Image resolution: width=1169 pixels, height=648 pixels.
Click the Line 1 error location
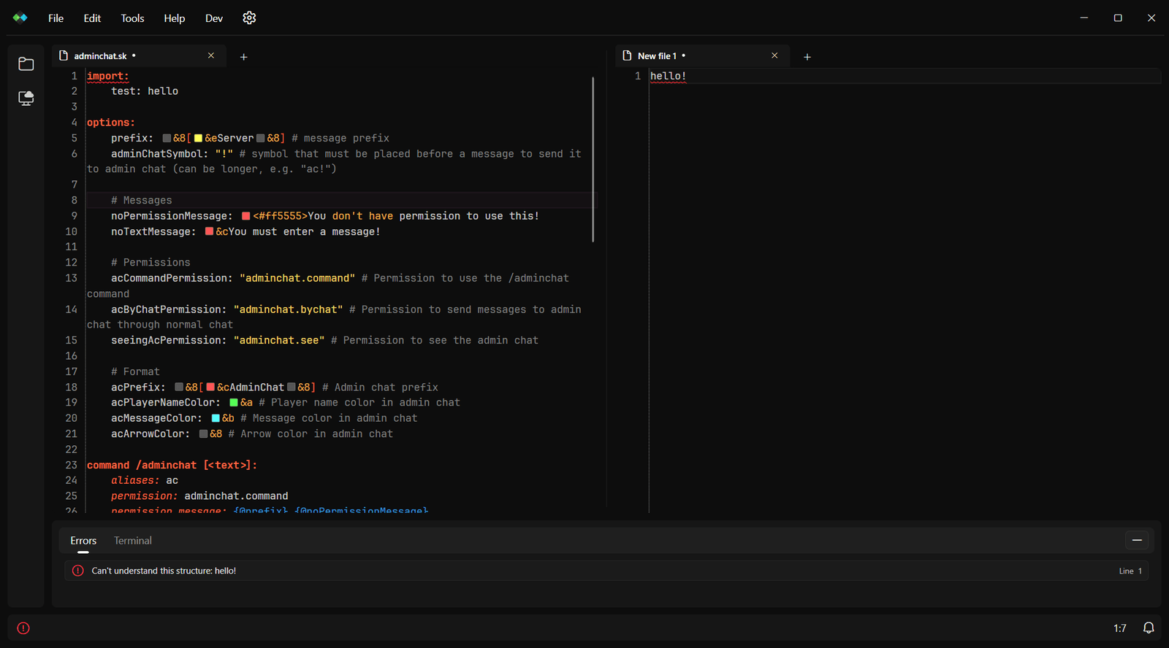[1130, 571]
